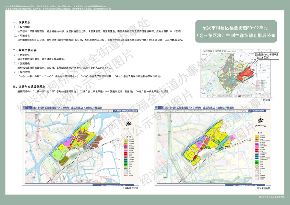Click the red highlighted FQ-02 block on the location map
The width and height of the screenshot is (290, 205).
[246, 74]
